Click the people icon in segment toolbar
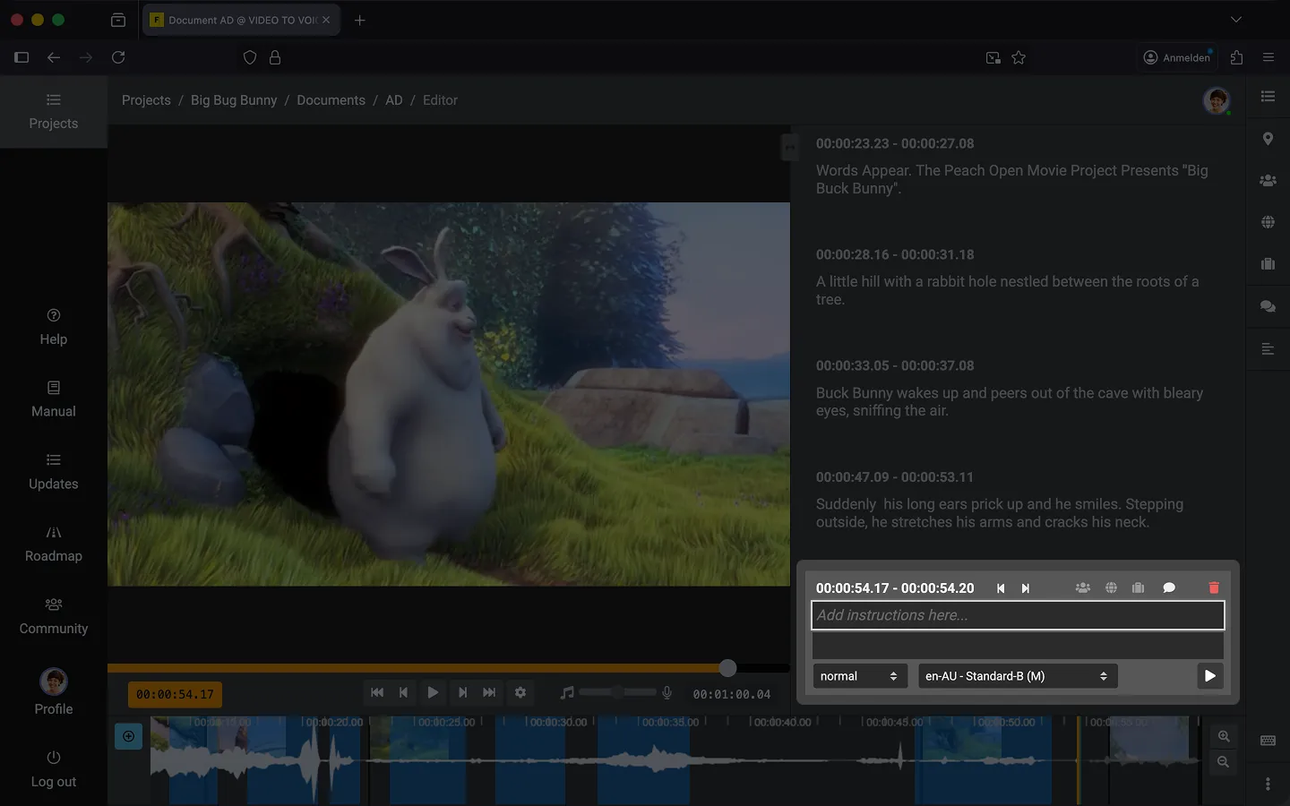This screenshot has width=1290, height=806. coord(1082,588)
